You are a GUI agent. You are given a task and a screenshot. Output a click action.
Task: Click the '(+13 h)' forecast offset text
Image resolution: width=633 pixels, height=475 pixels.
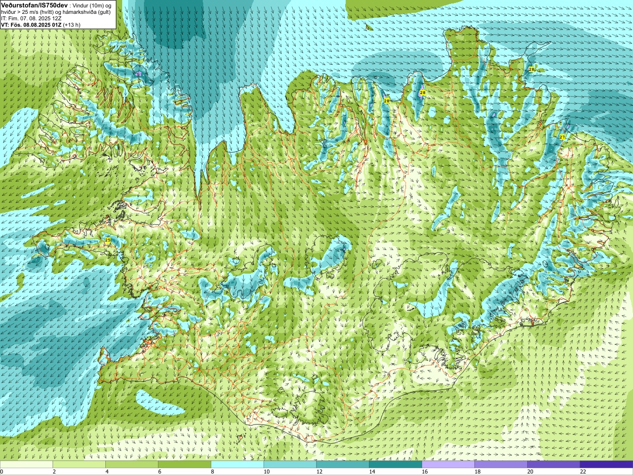72,25
